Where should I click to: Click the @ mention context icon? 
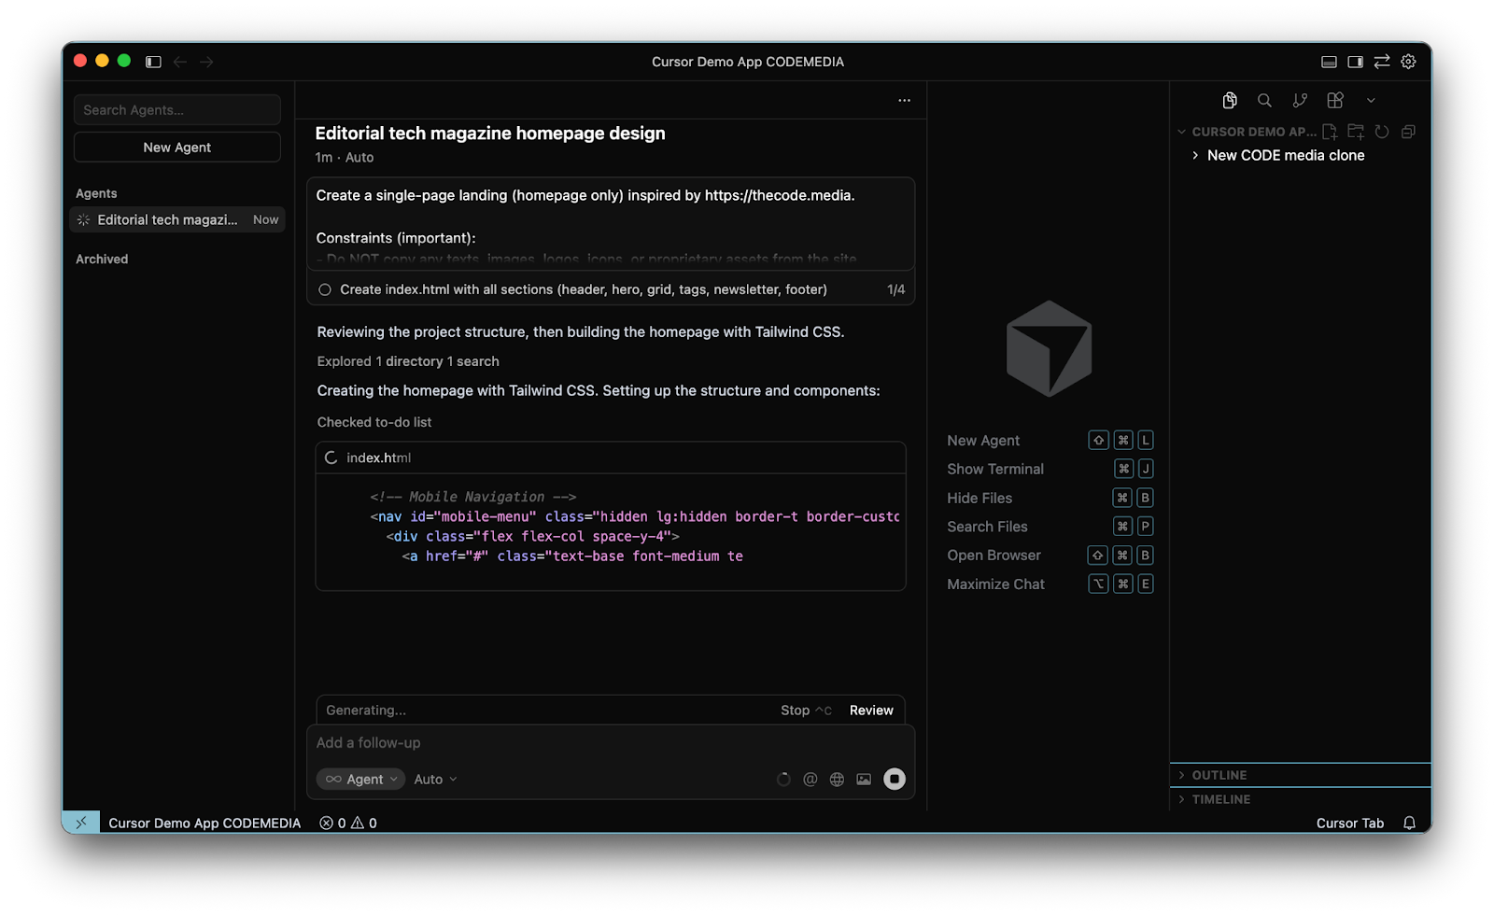point(810,780)
